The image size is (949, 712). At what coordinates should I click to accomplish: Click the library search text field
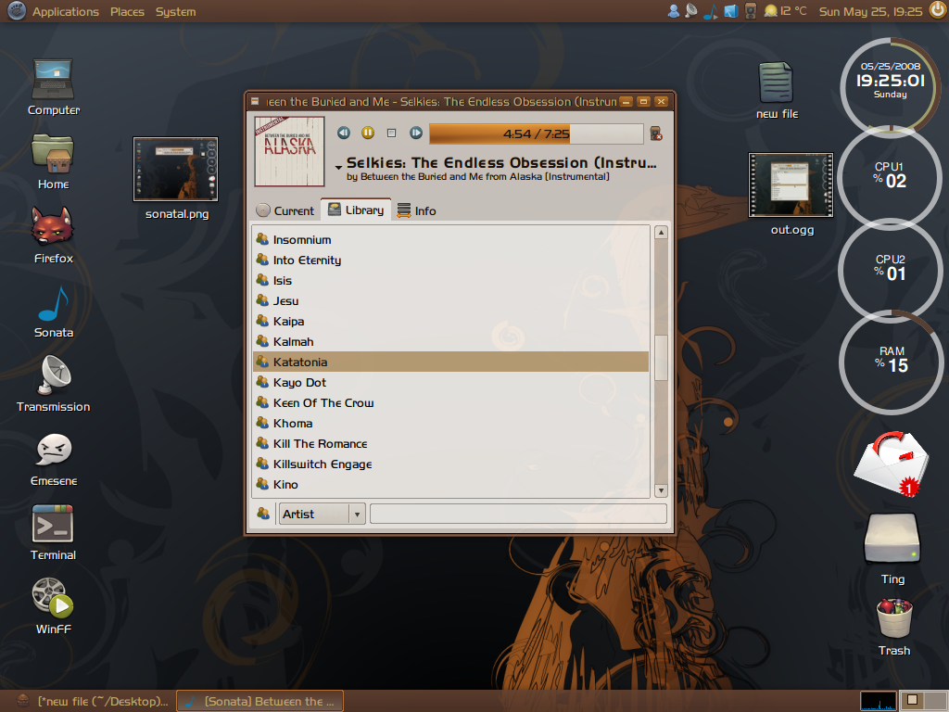pos(518,514)
